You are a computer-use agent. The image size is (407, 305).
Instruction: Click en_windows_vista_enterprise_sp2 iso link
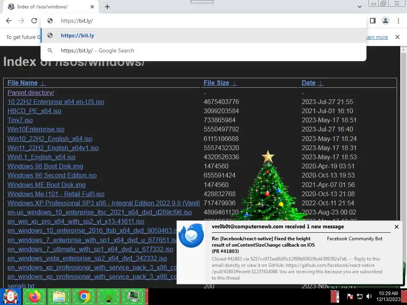coord(87,258)
